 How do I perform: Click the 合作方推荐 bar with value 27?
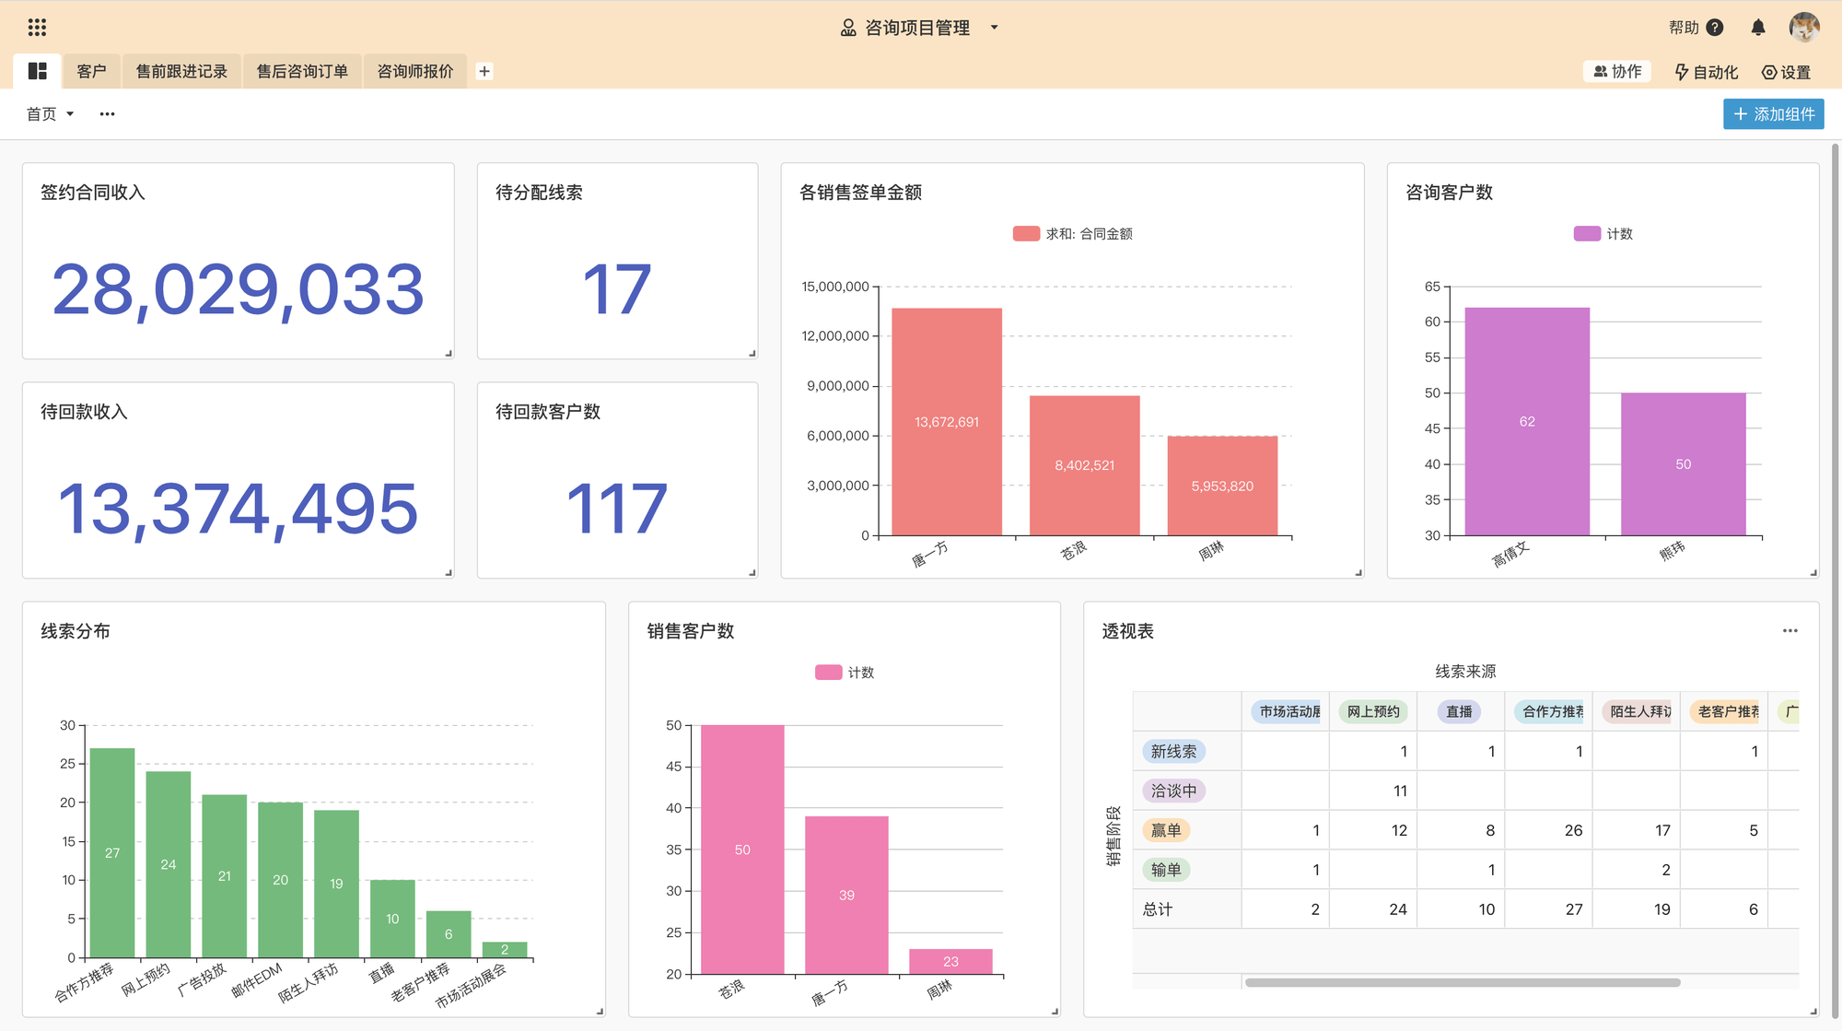click(x=112, y=853)
